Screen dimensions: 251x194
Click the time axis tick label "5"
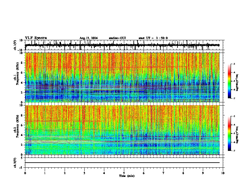tap(124, 173)
